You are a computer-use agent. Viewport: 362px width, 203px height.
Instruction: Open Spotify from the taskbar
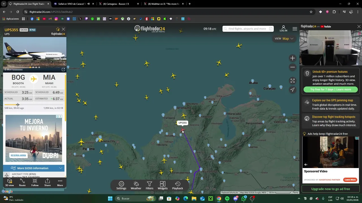227,198
